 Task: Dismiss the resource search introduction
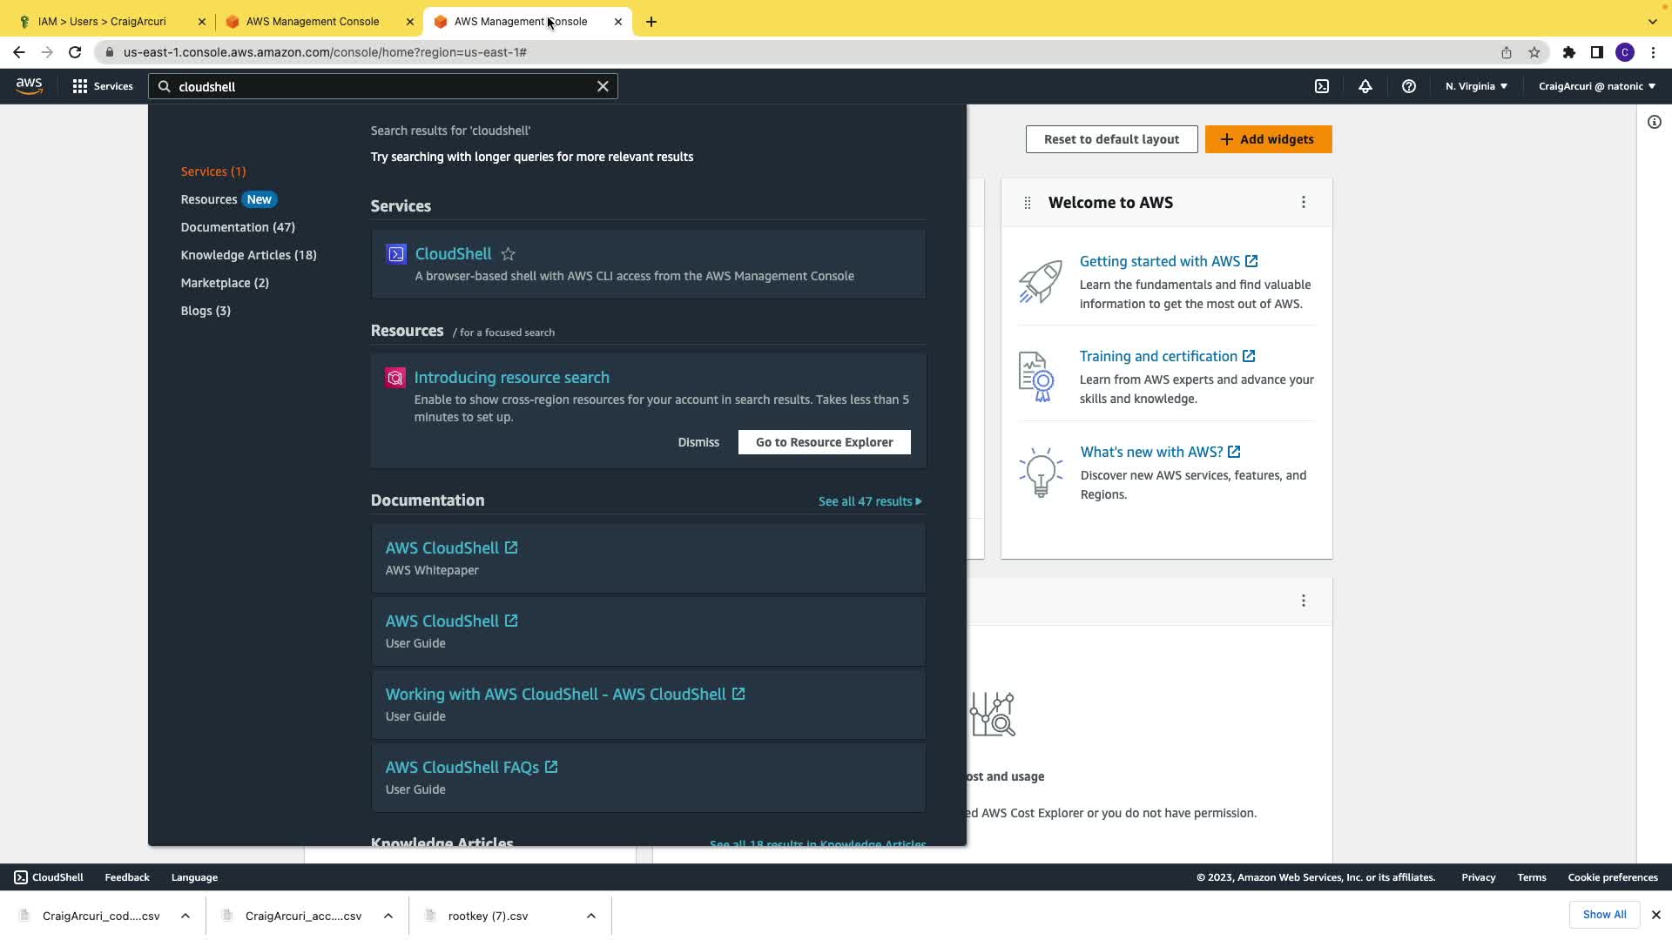pos(698,442)
